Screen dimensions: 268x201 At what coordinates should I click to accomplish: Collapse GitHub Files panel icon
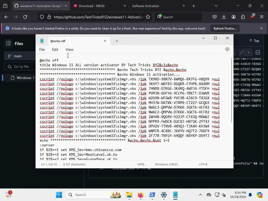pyautogui.click(x=8, y=43)
